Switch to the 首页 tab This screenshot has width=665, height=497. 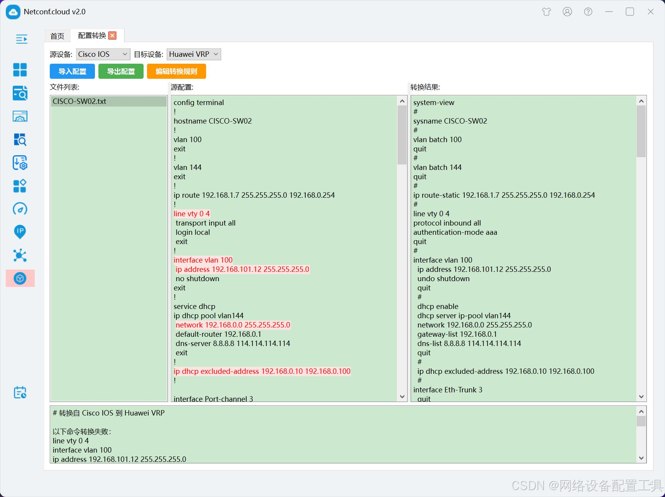pyautogui.click(x=58, y=36)
